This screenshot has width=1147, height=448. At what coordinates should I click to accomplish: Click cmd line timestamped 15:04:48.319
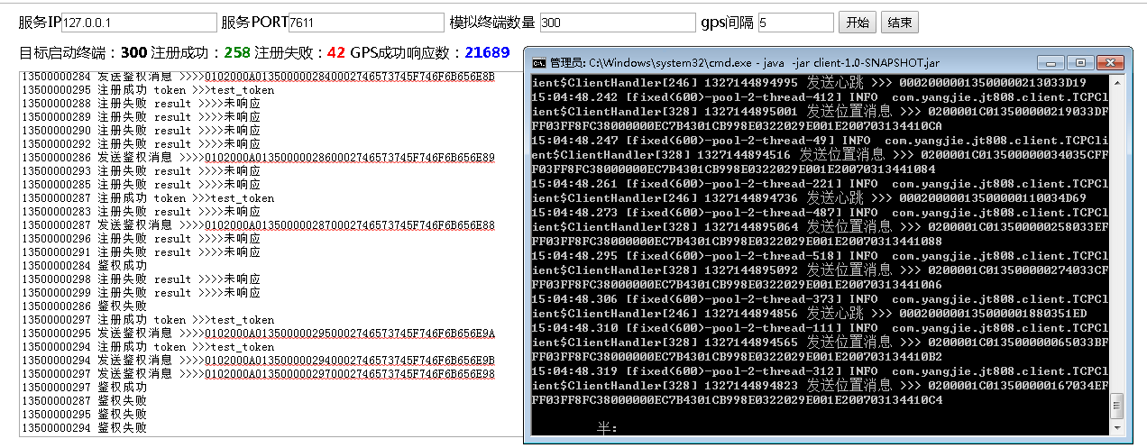(821, 371)
